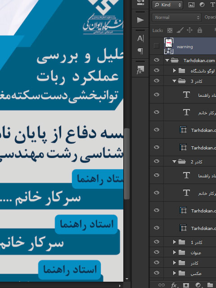The image size is (216, 288).
Task: Show the hidden warning layer
Action: tap(157, 46)
